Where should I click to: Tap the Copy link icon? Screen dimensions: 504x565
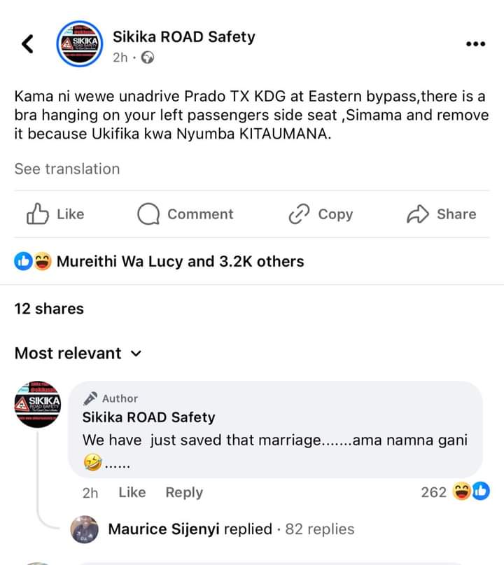[299, 214]
